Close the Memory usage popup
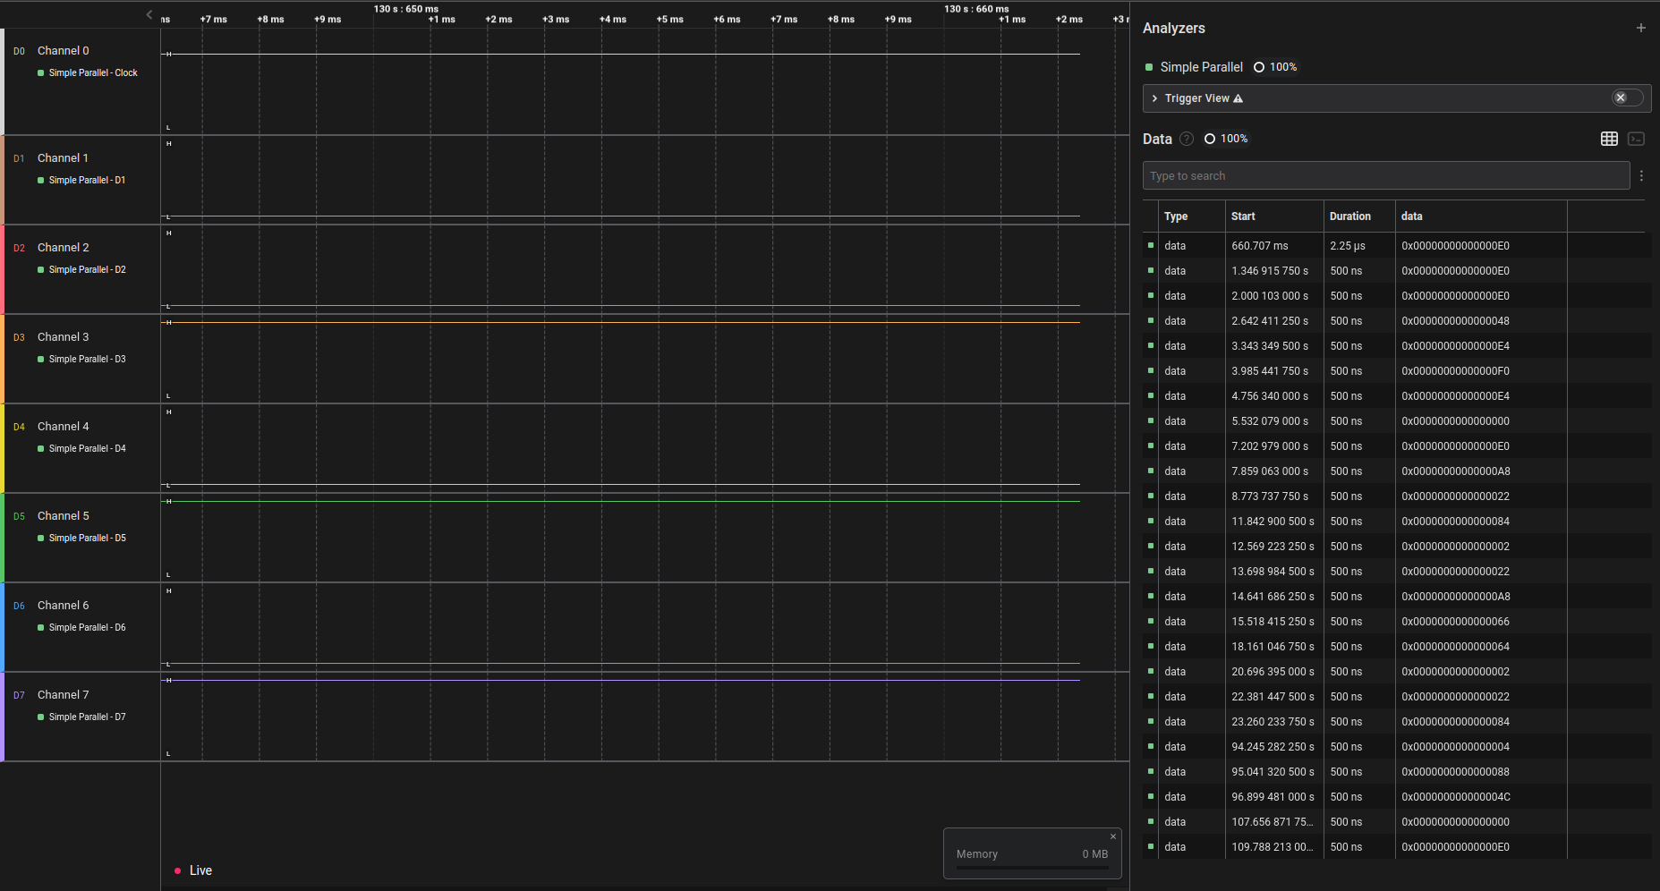 (x=1113, y=836)
